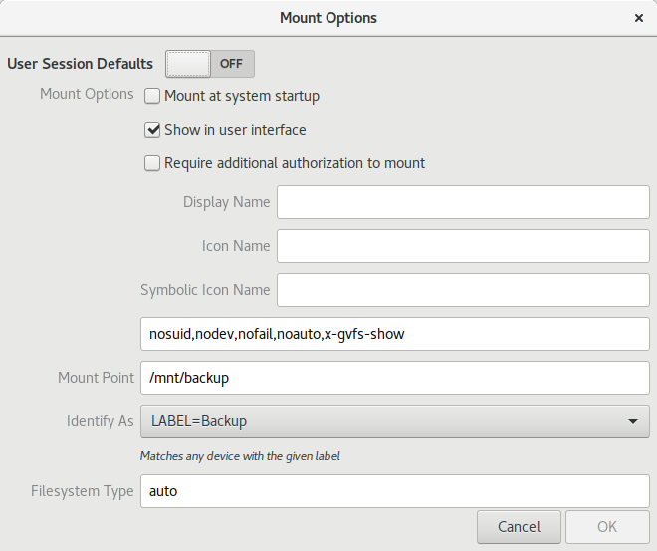Toggle the User Session Defaults switch
657x551 pixels.
(x=210, y=64)
